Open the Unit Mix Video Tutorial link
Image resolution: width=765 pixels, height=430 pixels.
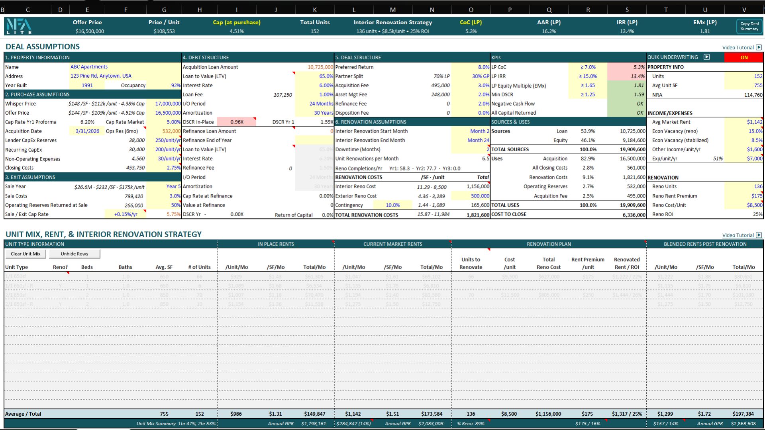(x=738, y=235)
